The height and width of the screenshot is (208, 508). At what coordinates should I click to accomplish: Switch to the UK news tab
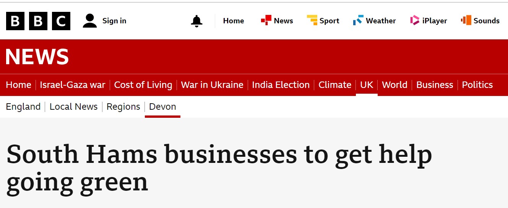(x=367, y=85)
